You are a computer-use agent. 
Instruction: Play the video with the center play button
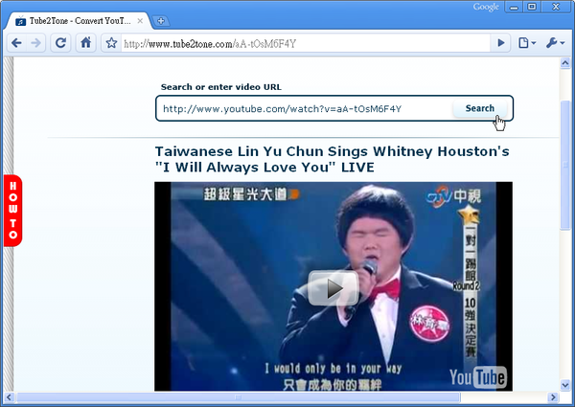point(333,288)
